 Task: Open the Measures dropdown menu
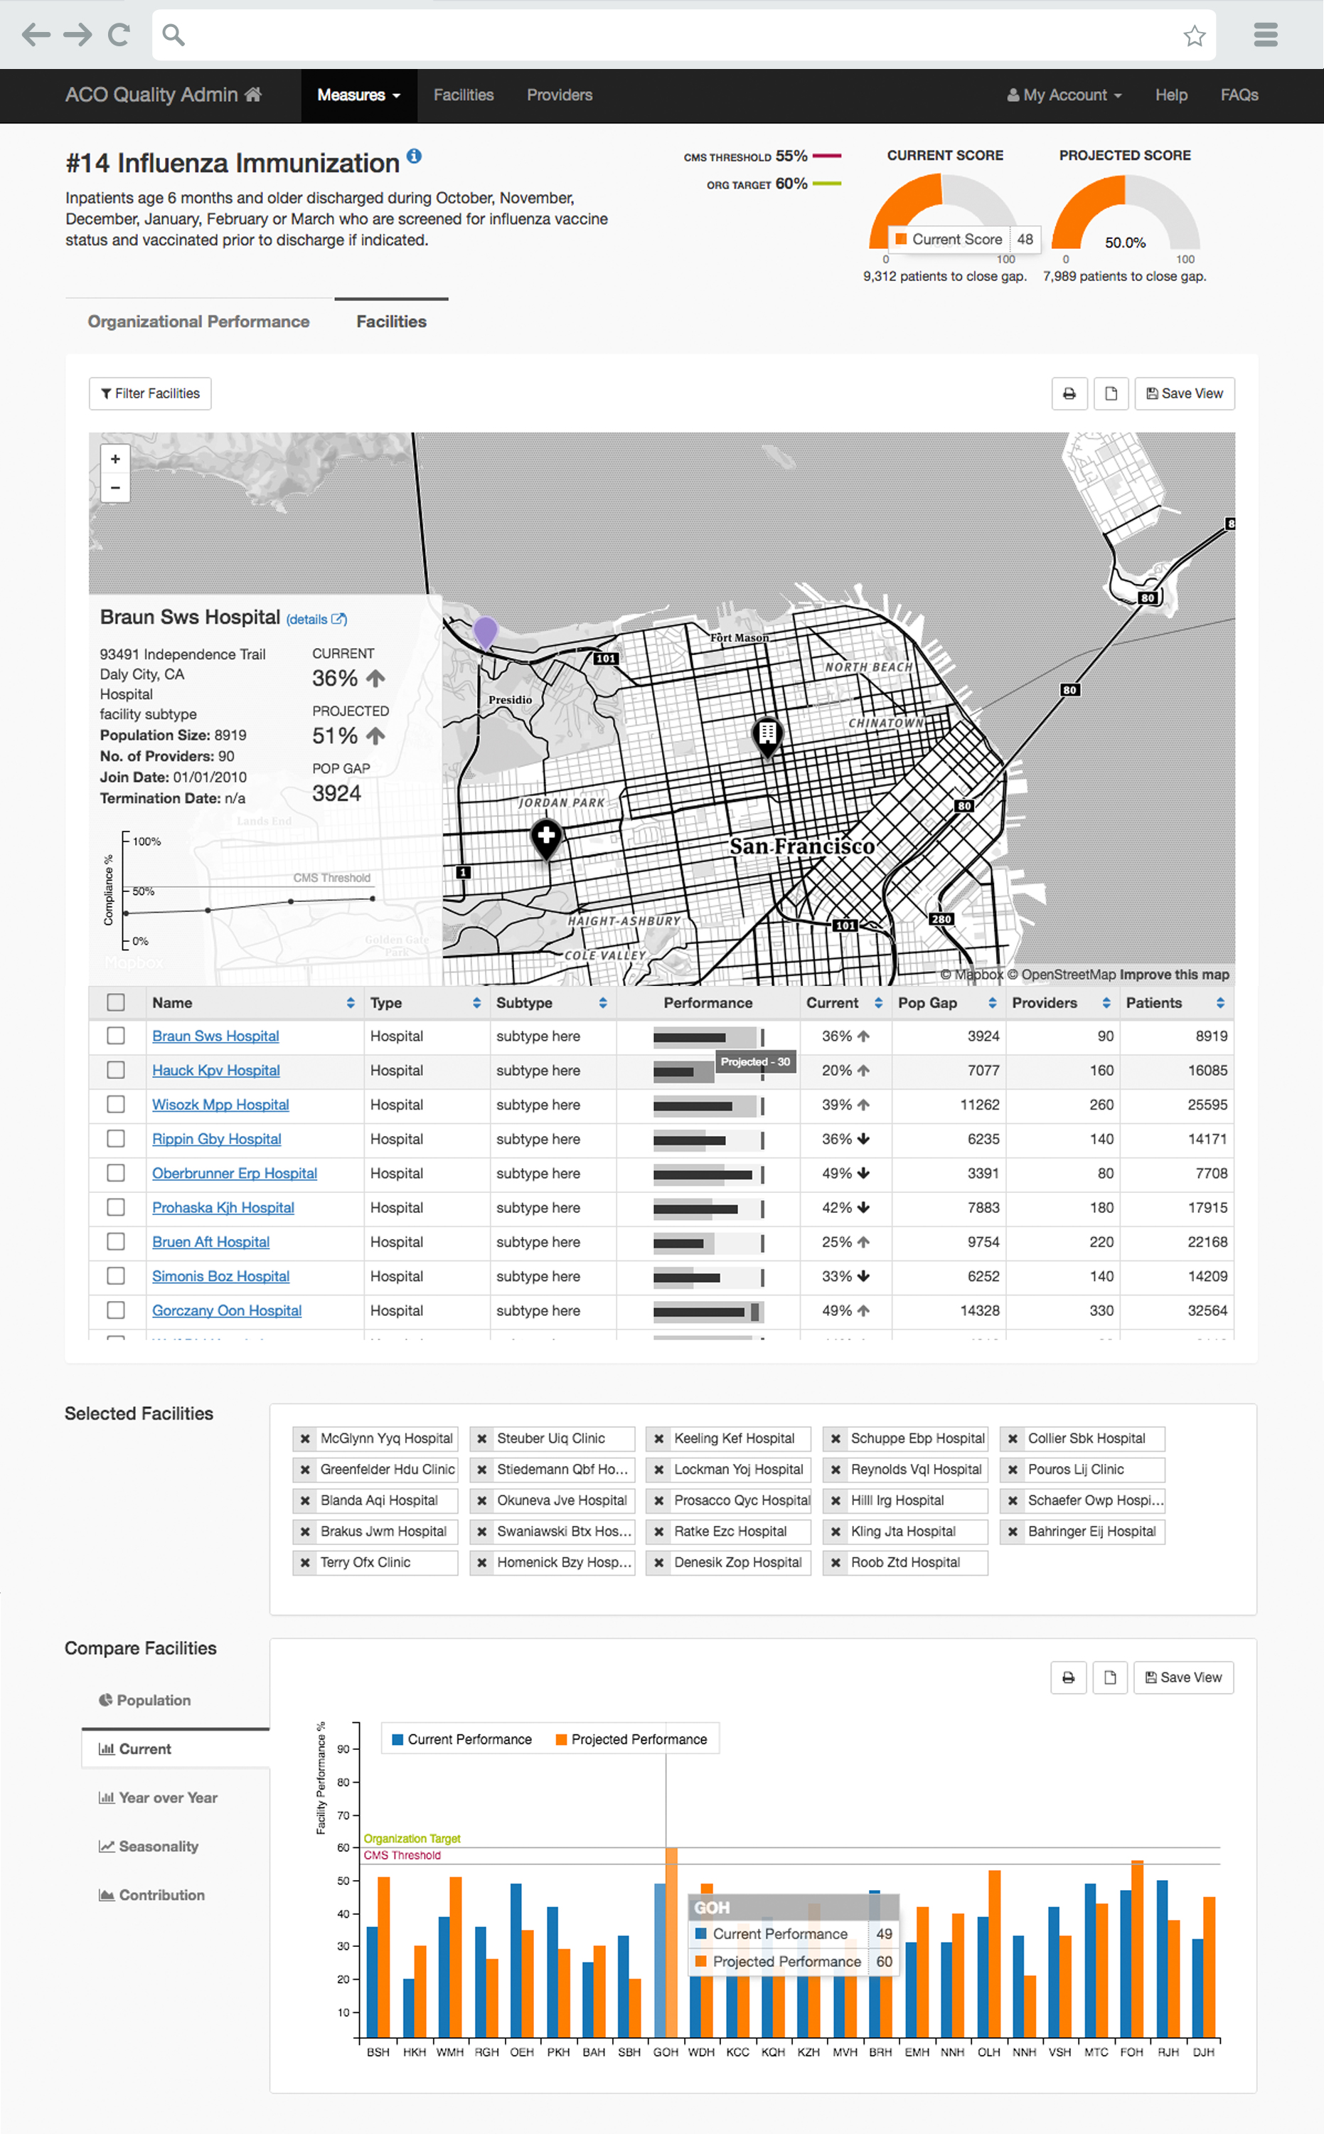(358, 95)
